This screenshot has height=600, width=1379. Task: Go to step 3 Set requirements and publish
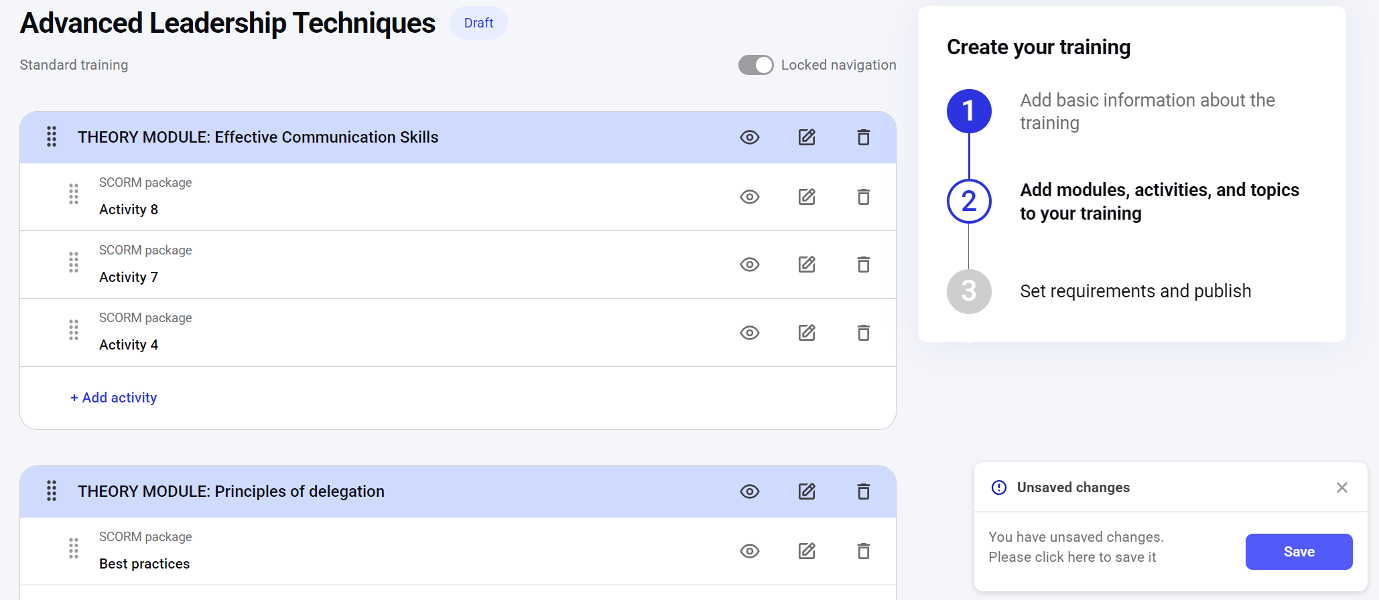(969, 291)
